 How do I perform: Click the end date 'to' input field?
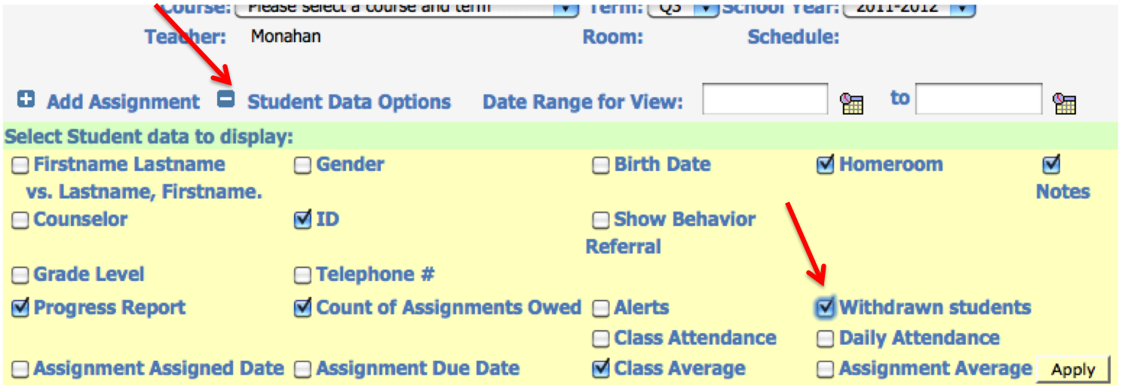[978, 99]
